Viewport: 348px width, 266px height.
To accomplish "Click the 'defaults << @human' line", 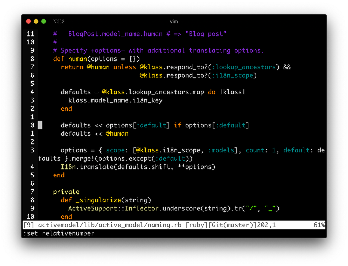I will (x=95, y=134).
